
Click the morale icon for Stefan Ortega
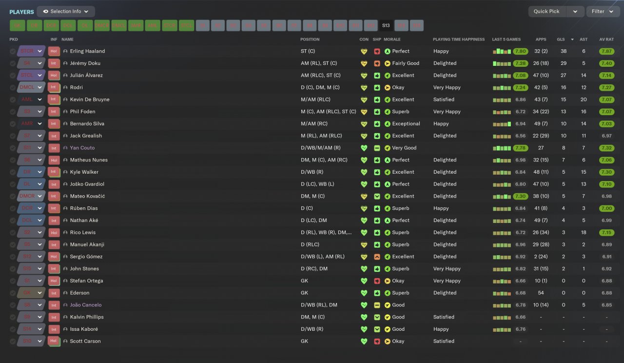[x=388, y=281]
